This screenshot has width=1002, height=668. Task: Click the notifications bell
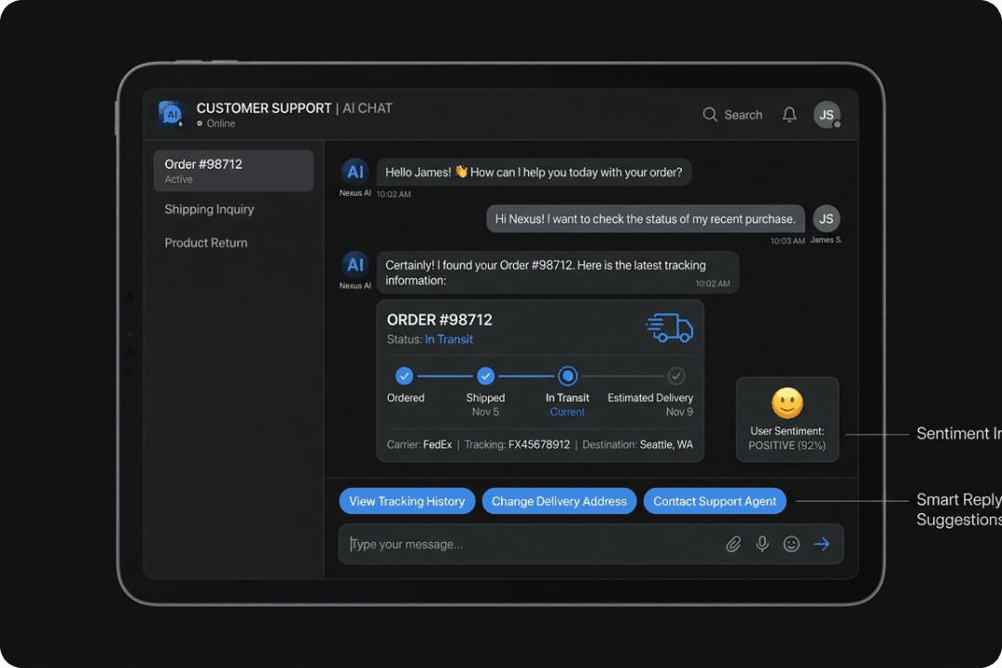(789, 114)
